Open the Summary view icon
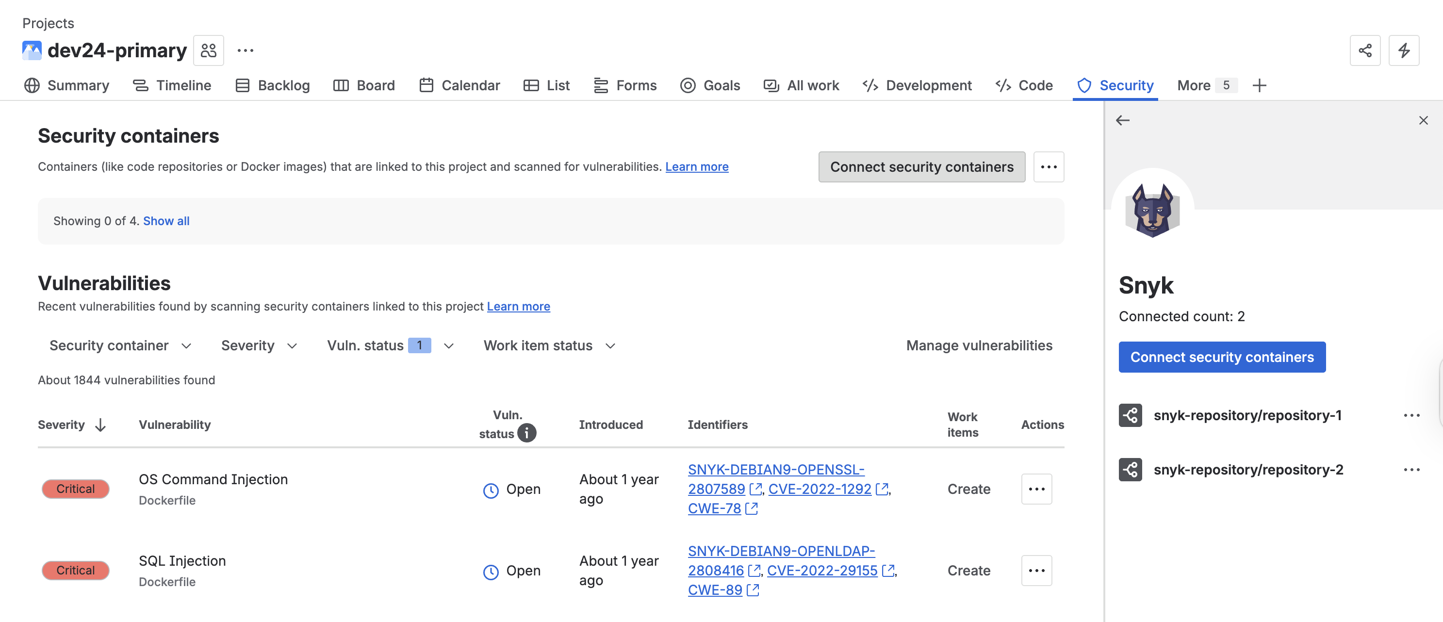1443x622 pixels. (32, 85)
